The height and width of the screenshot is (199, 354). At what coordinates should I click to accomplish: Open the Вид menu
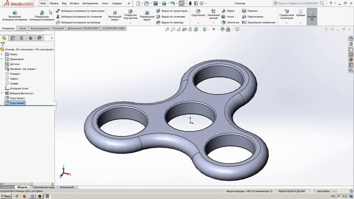(64, 3)
